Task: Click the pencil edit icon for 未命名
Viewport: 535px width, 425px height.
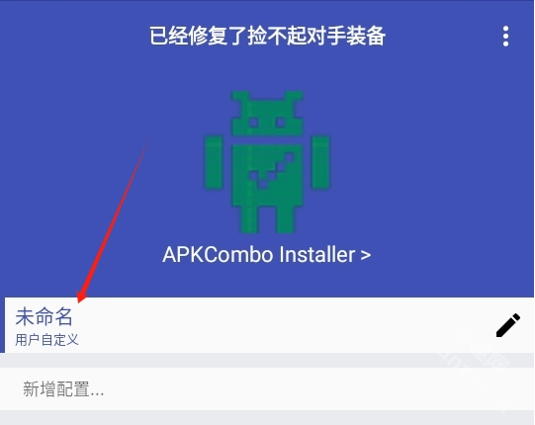Action: [x=508, y=325]
